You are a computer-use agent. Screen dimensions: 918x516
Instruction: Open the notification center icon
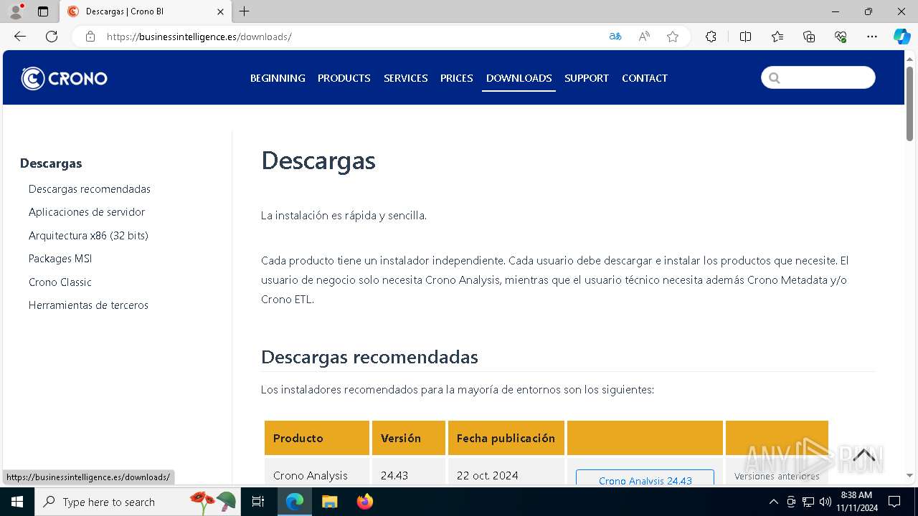click(x=894, y=502)
